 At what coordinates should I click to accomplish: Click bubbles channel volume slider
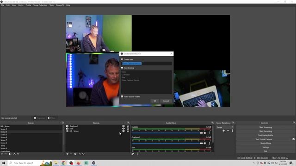167,133
